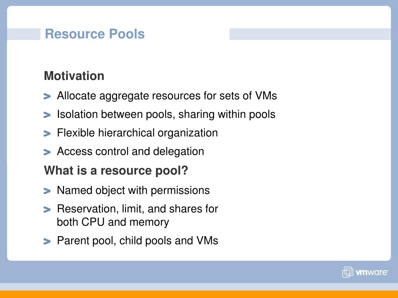Click arrow bullet beside Isolation between pools
The height and width of the screenshot is (298, 398).
point(47,115)
